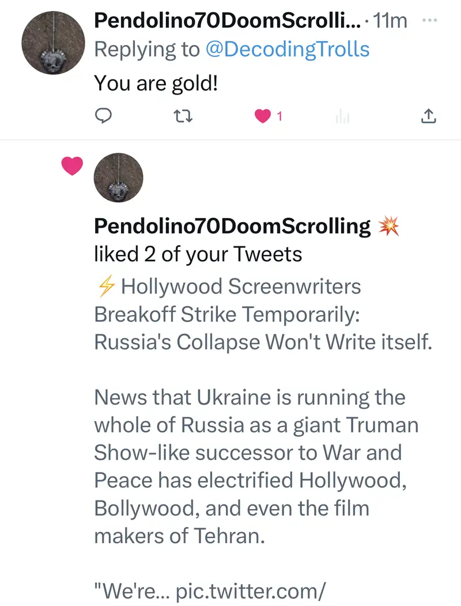
Task: Tap "liked 2 of your Tweets" text
Action: [x=198, y=254]
